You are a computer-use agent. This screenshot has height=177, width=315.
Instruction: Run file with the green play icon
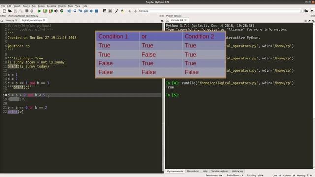(39, 11)
